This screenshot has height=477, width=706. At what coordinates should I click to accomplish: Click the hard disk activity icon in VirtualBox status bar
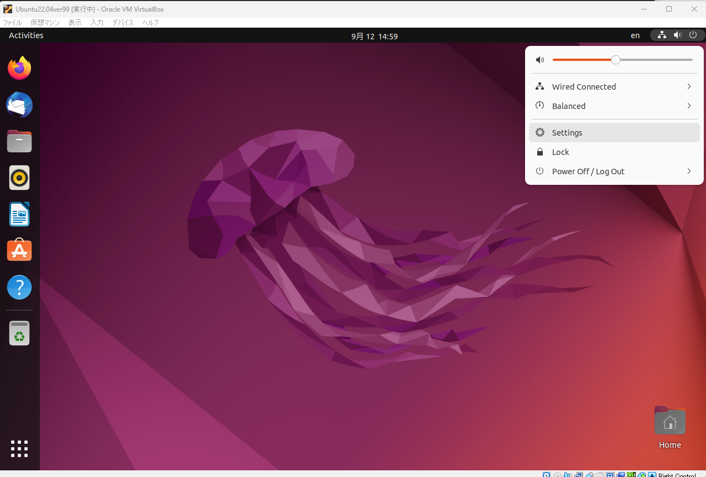click(x=546, y=475)
